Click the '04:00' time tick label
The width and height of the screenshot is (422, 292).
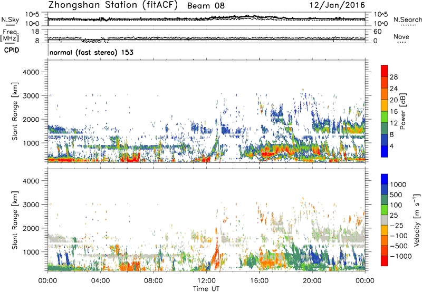[100, 281]
